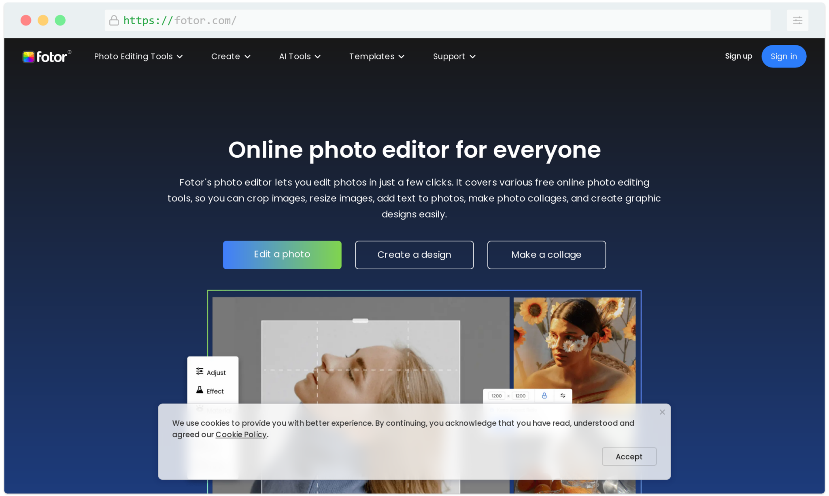The width and height of the screenshot is (829, 496).
Task: Click the first 1200 width field
Action: [x=496, y=396]
